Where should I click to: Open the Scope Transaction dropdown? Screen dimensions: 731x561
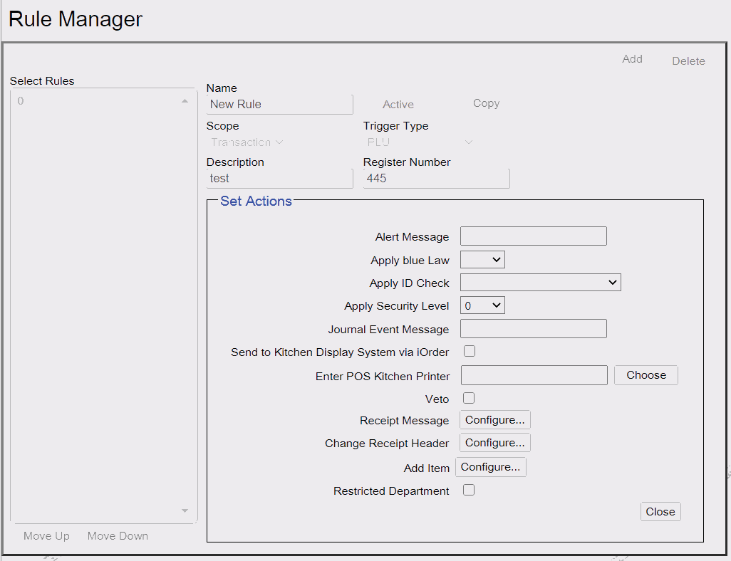point(247,142)
